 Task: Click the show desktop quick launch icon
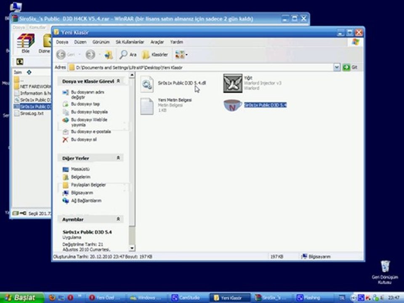[61, 298]
